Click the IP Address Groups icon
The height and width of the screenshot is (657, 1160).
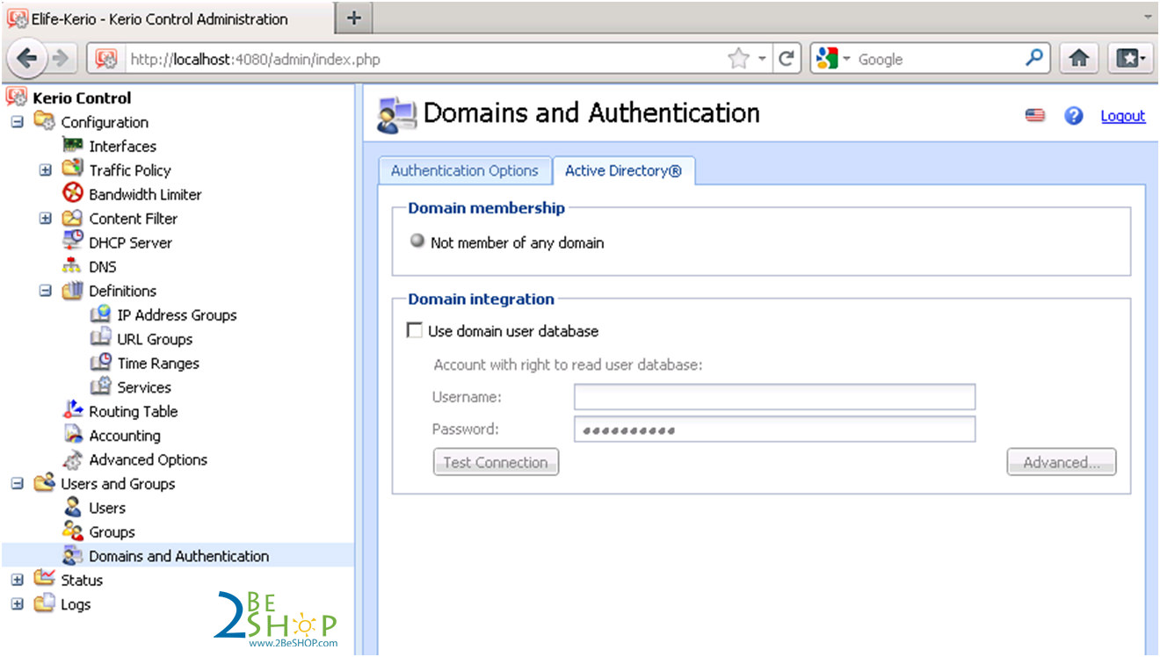[x=101, y=314]
